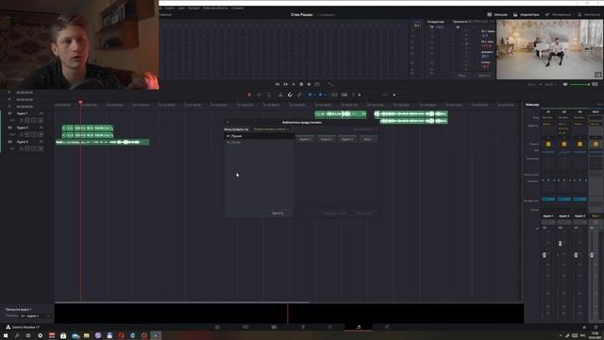604x340 pixels.
Task: Solo track A2 with S button
Action: (x=34, y=134)
